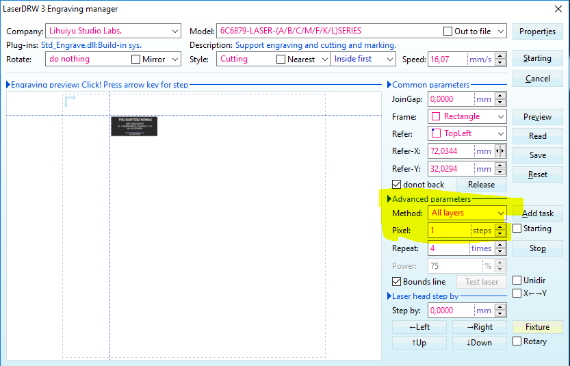The height and width of the screenshot is (366, 570).
Task: Increase Pixel steps with up spinner
Action: tap(500, 227)
